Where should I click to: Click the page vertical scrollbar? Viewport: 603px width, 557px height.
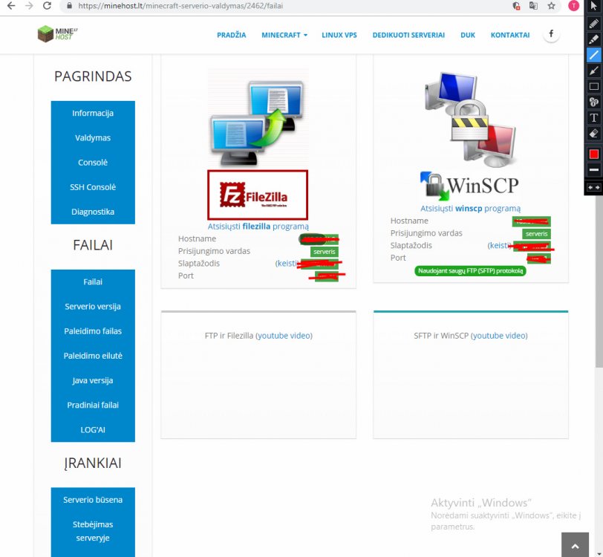[x=599, y=281]
